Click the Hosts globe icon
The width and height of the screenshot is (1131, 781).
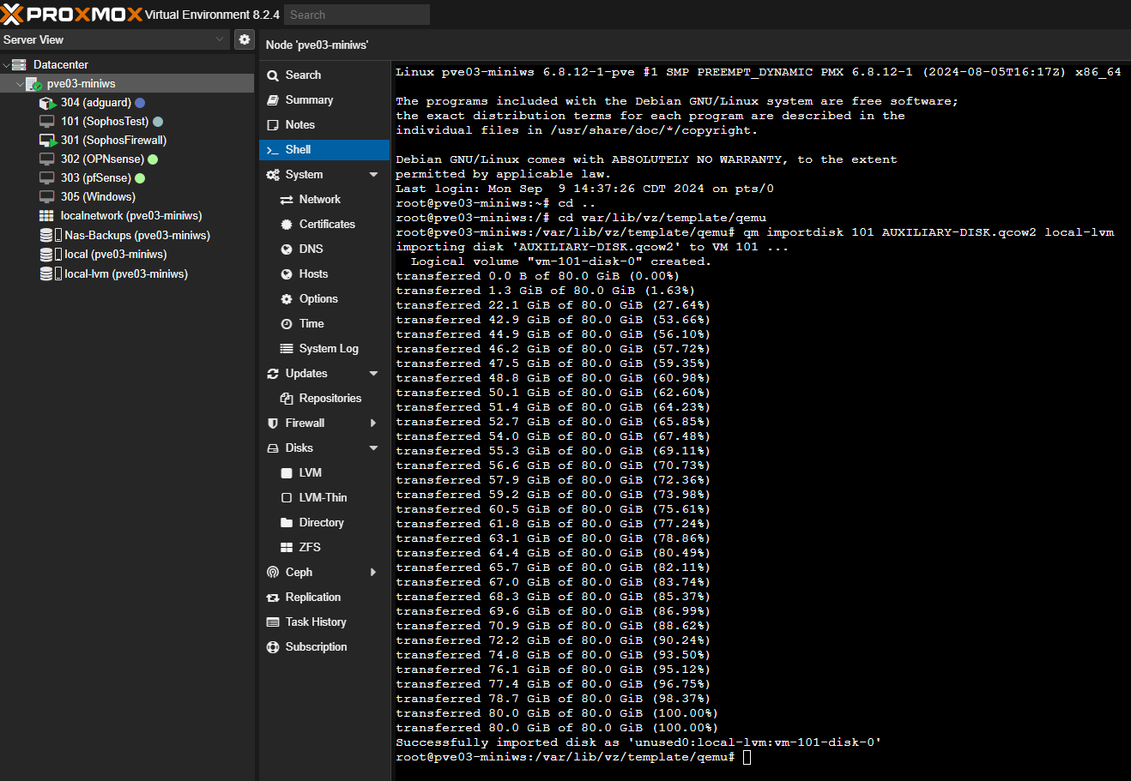[287, 274]
